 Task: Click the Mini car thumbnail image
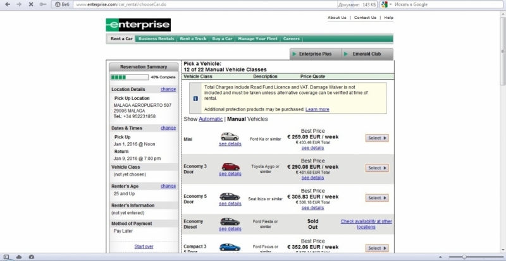click(x=230, y=136)
